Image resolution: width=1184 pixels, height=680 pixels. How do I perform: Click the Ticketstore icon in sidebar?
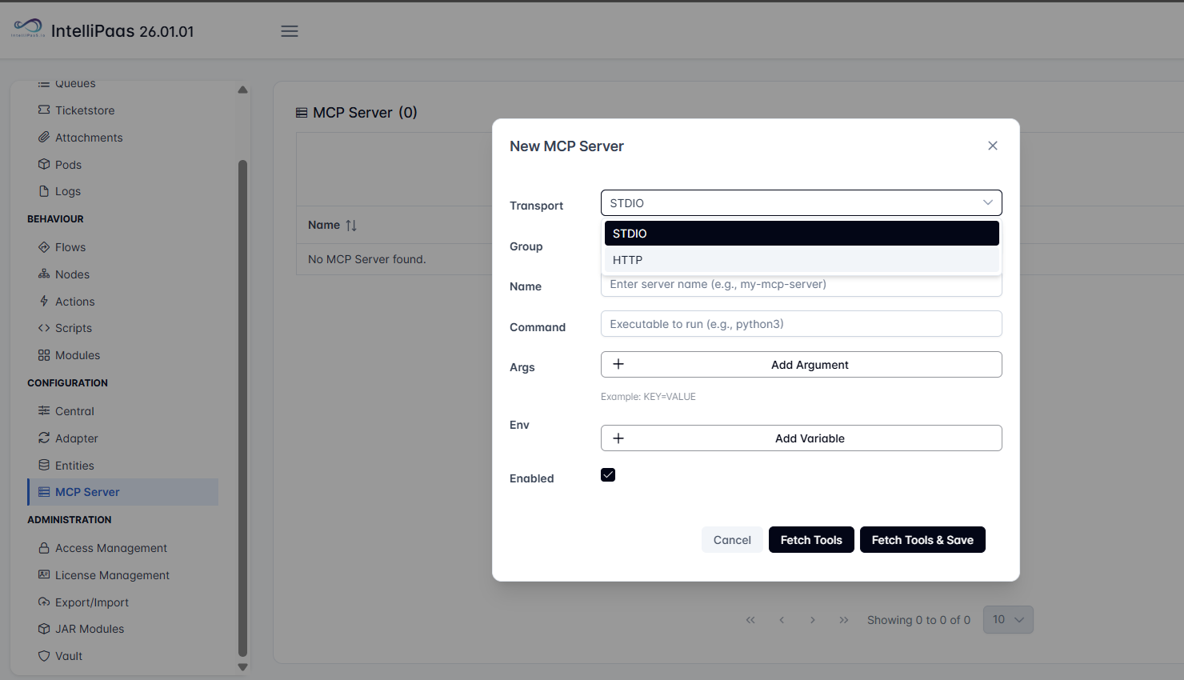pyautogui.click(x=44, y=110)
